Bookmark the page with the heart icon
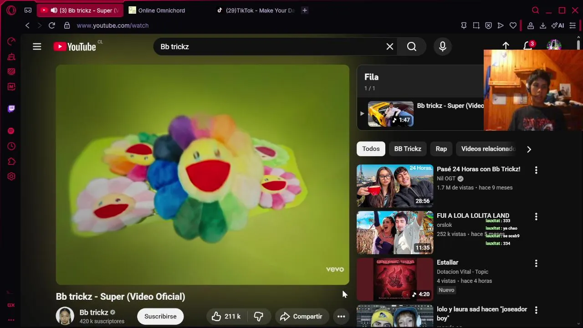Screen dimensions: 583x328 (513, 26)
